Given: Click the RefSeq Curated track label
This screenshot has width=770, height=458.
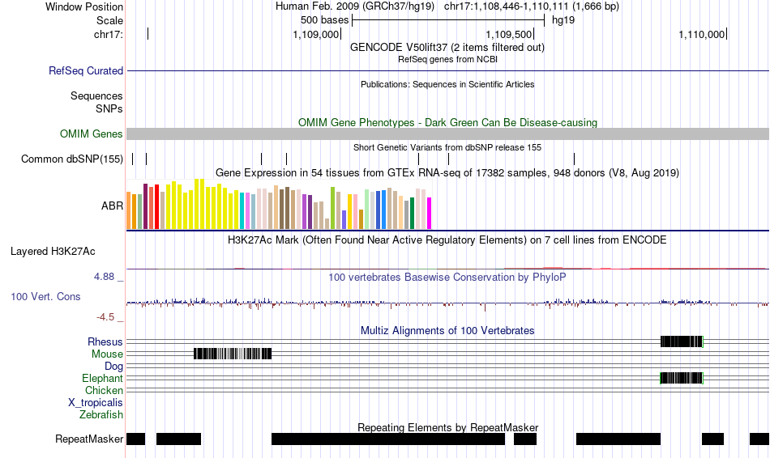Looking at the screenshot, I should (x=86, y=70).
